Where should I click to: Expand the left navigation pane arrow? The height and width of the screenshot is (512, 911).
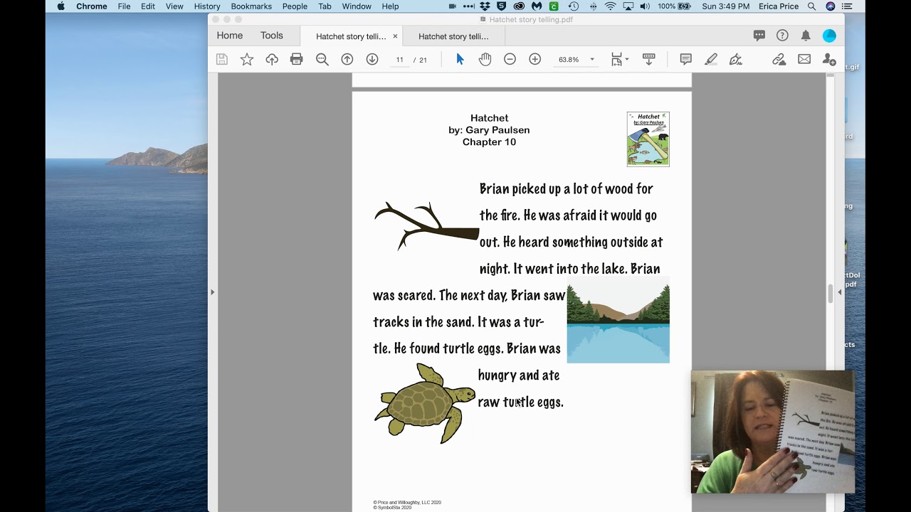click(x=212, y=292)
